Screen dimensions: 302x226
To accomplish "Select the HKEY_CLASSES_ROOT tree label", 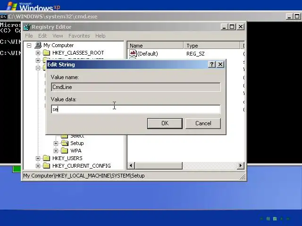I will [78, 53].
